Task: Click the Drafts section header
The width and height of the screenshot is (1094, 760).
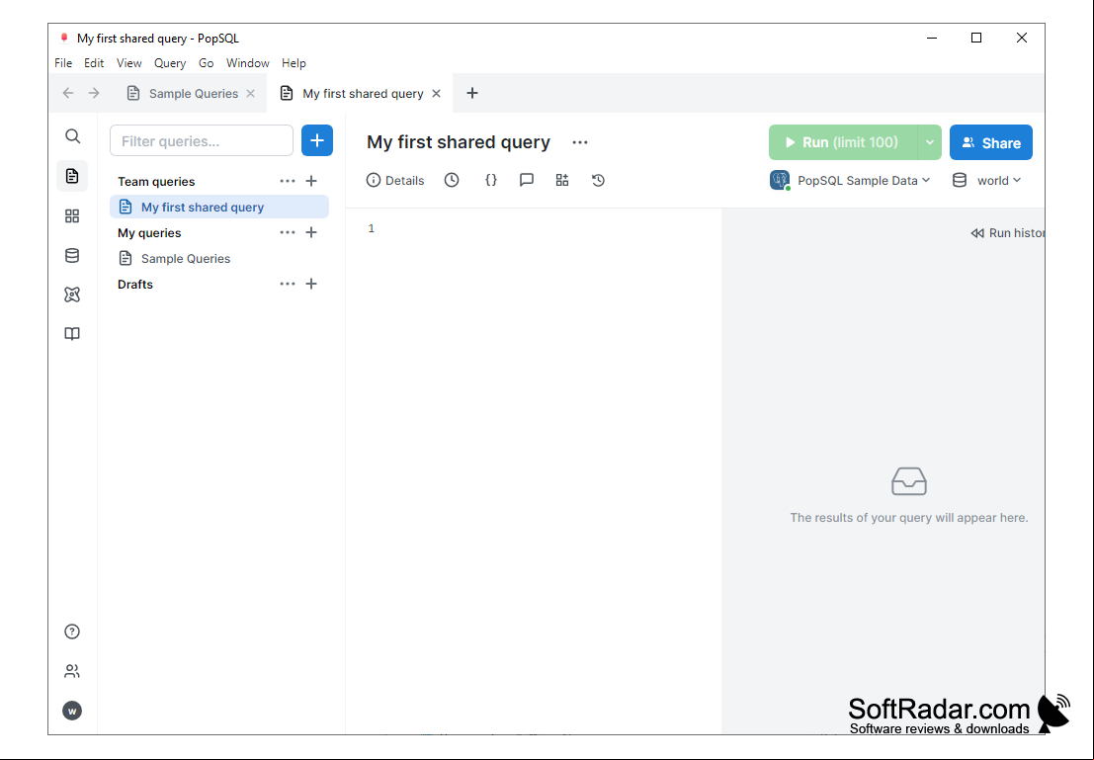Action: (x=135, y=284)
